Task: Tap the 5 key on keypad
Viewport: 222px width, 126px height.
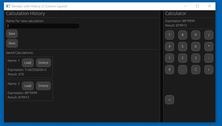Action: pyautogui.click(x=182, y=46)
